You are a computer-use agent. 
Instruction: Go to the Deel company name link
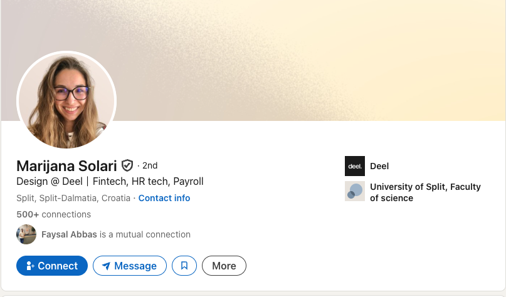tap(379, 166)
